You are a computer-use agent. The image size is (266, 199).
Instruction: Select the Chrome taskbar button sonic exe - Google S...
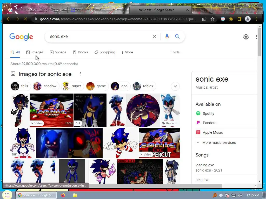(36, 195)
